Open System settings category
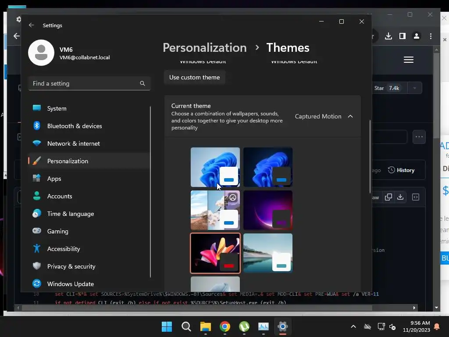 pyautogui.click(x=89, y=108)
